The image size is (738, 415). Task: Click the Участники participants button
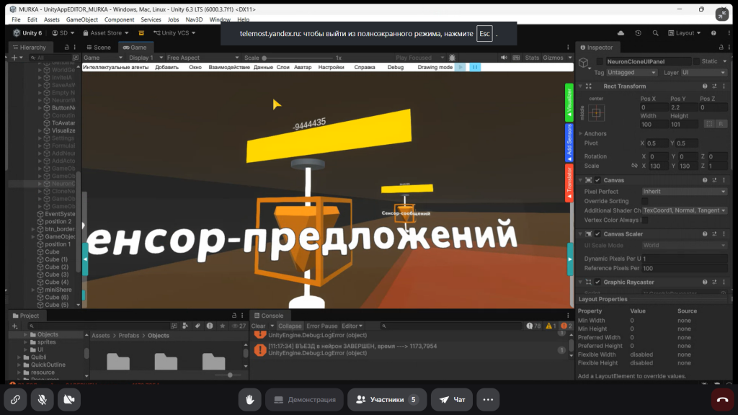[x=387, y=399]
